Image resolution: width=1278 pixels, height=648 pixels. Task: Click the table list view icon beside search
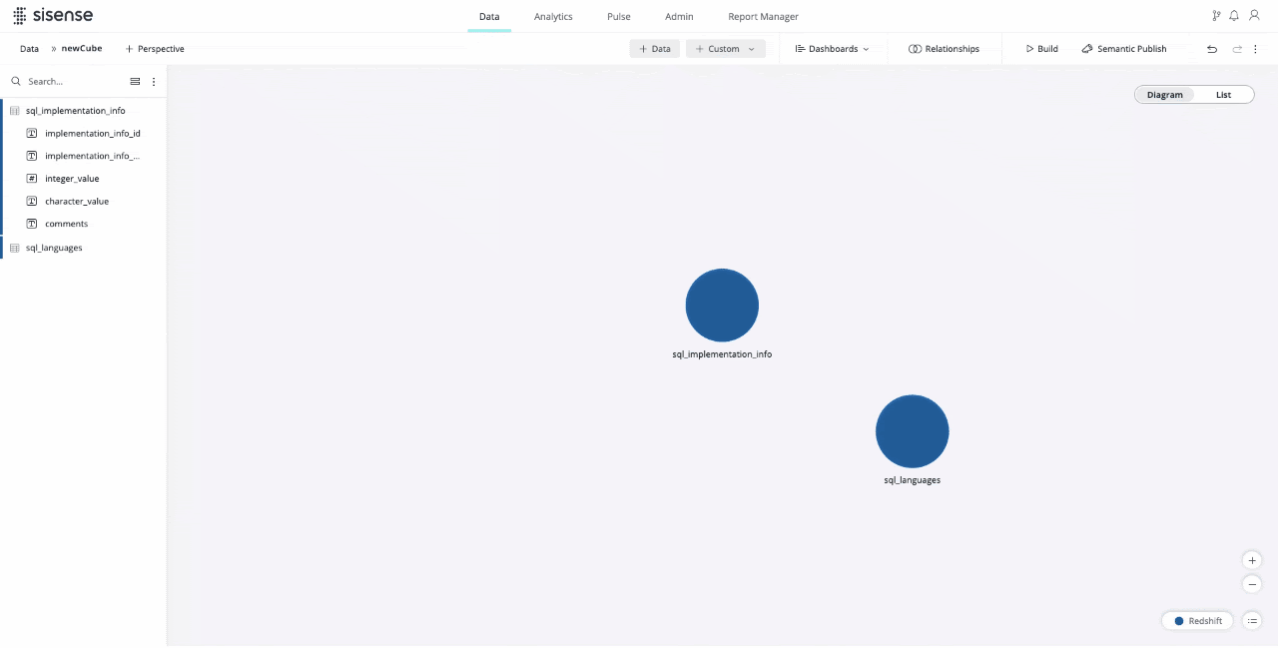click(135, 82)
